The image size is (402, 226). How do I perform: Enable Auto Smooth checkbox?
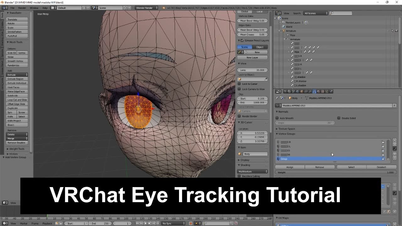tap(277, 118)
